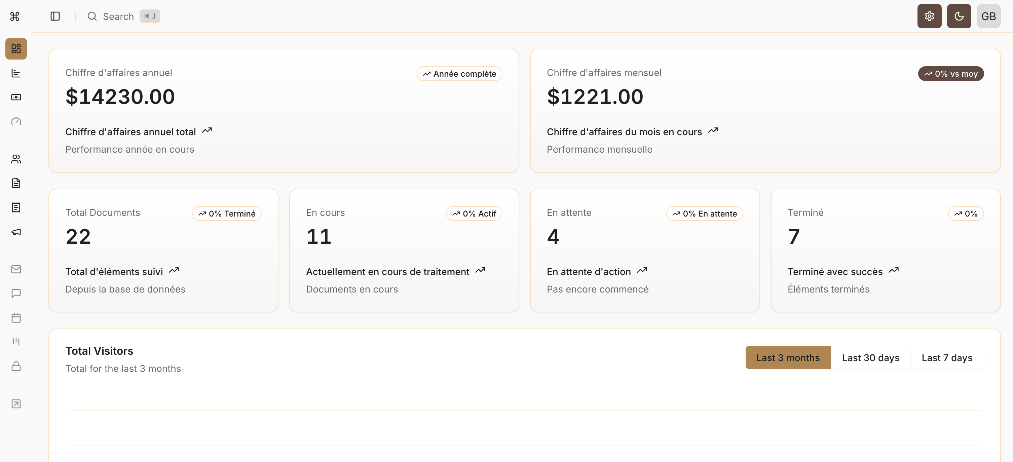Click the speedometer performance icon
The image size is (1013, 462).
[x=16, y=121]
